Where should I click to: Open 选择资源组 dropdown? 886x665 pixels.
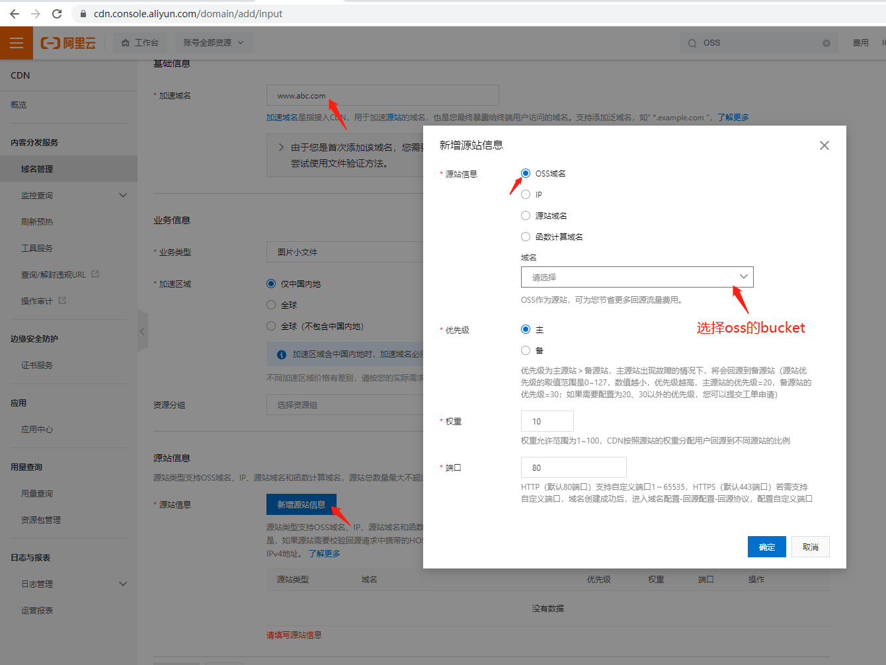344,405
